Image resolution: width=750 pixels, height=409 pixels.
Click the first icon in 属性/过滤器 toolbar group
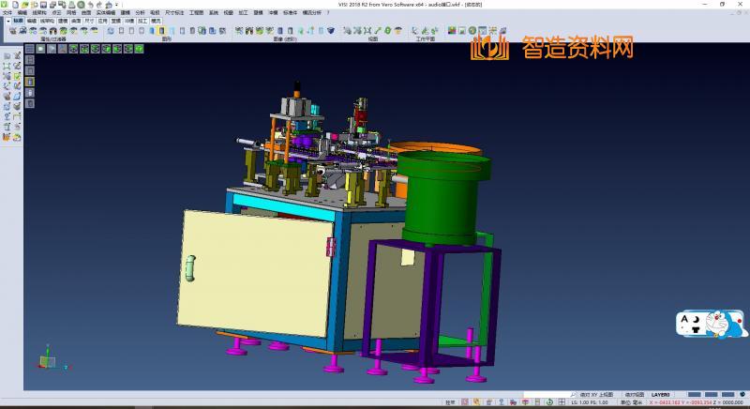click(x=11, y=31)
